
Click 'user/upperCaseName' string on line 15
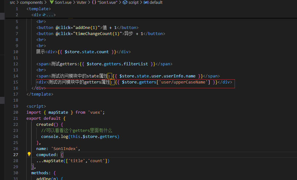coord(183,82)
